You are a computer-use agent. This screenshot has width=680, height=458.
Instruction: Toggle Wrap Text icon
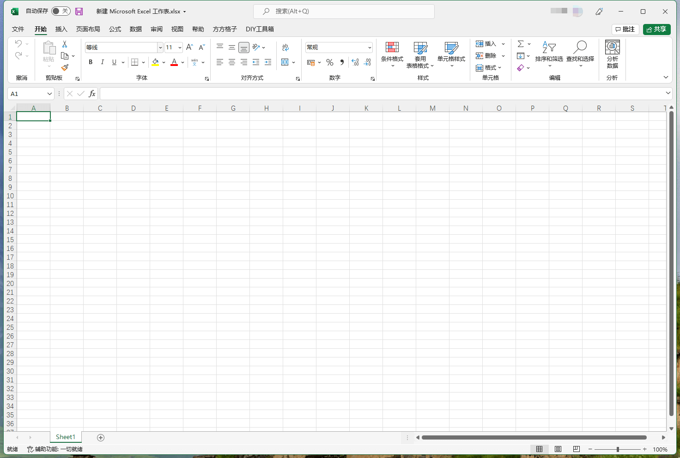click(285, 47)
